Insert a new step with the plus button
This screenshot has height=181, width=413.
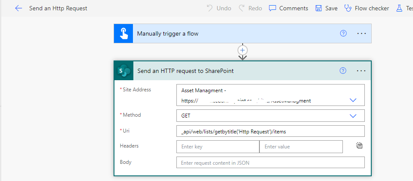coord(243,50)
